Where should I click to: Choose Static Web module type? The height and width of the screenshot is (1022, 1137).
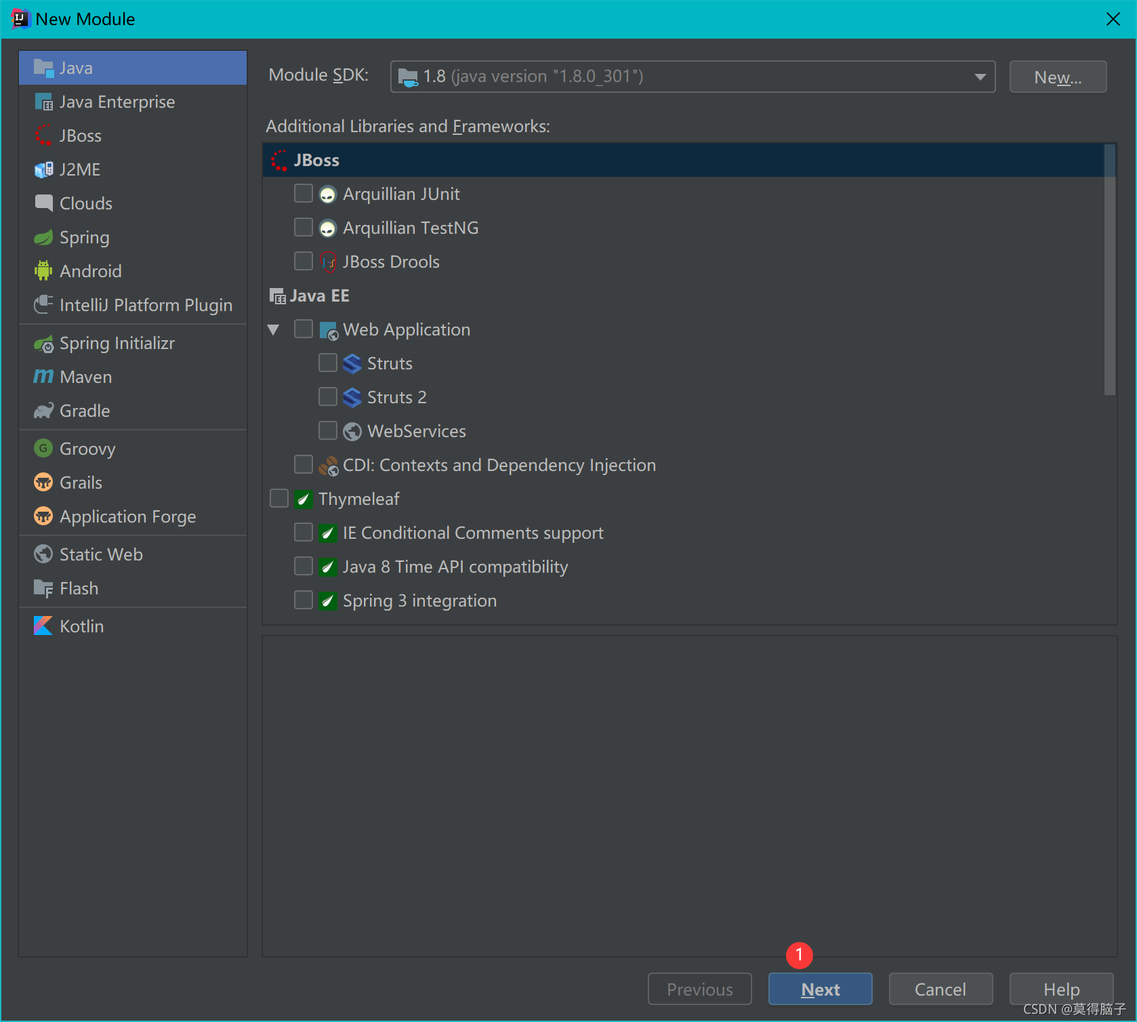pos(133,554)
